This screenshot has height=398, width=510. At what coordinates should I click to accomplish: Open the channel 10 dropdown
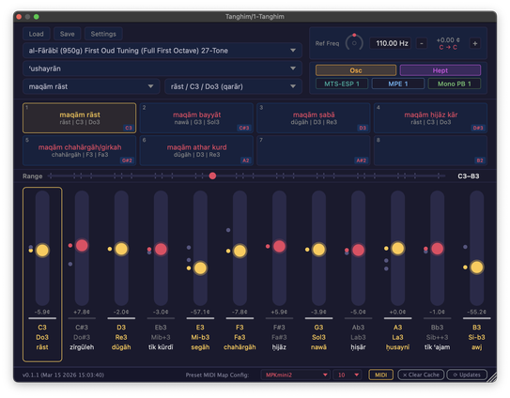coord(348,375)
